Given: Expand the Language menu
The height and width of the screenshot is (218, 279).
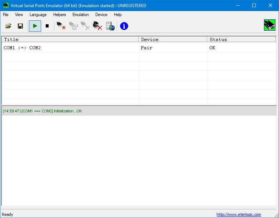Looking at the screenshot, I should (38, 15).
